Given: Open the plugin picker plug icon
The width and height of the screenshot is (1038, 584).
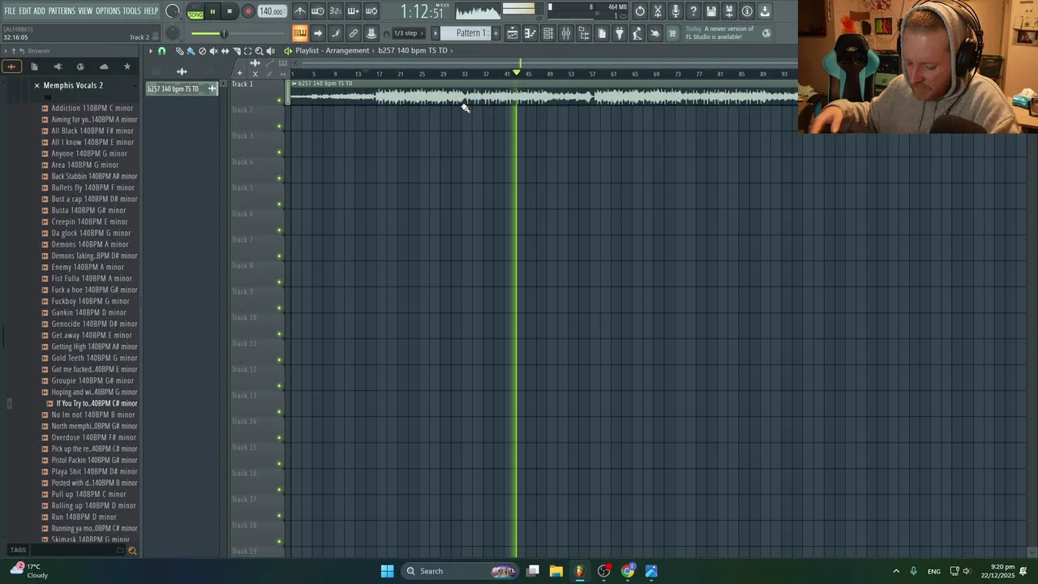Looking at the screenshot, I should pos(620,33).
